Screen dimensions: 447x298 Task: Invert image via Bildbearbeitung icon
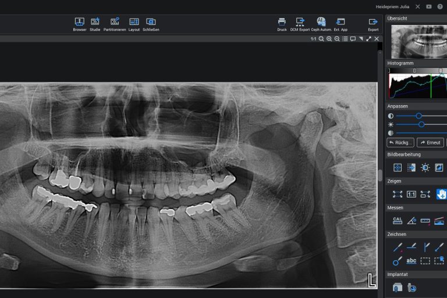439,168
